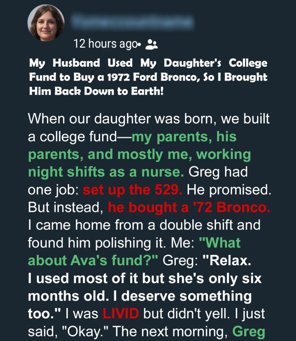Click the red 'set up the 529.' text
This screenshot has height=341, width=296.
(x=133, y=189)
